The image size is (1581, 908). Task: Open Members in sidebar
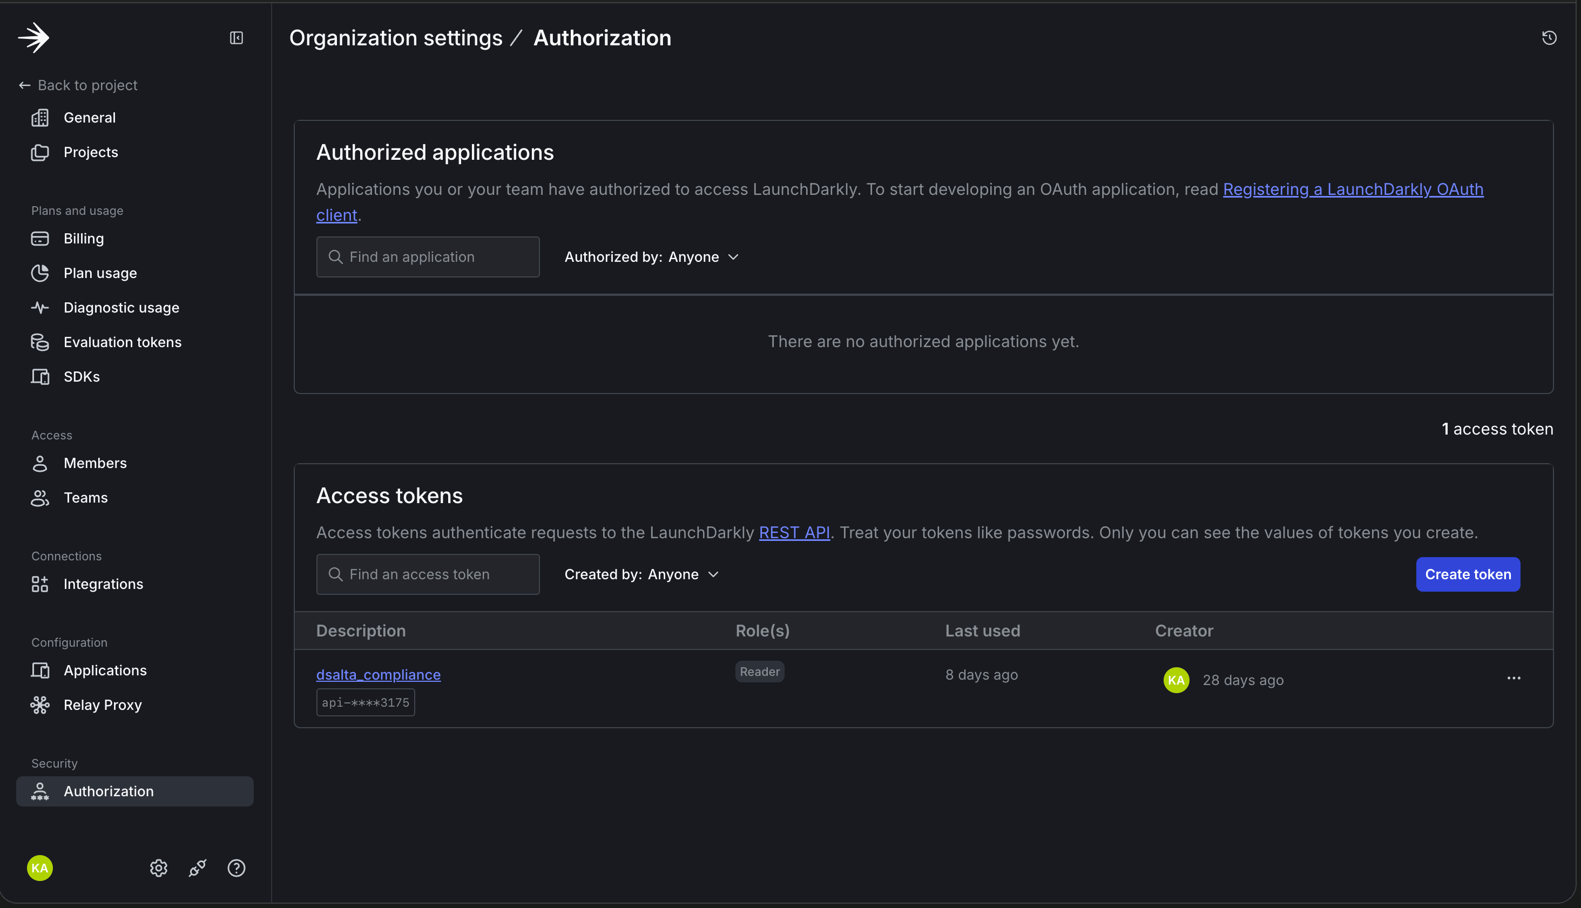[134, 463]
